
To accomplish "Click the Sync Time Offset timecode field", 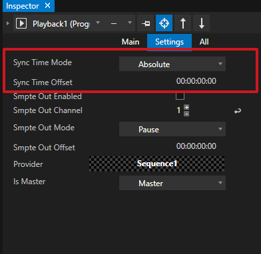I will tap(196, 81).
